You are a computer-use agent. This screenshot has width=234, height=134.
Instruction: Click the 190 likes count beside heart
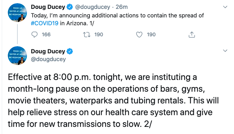coord(151,34)
